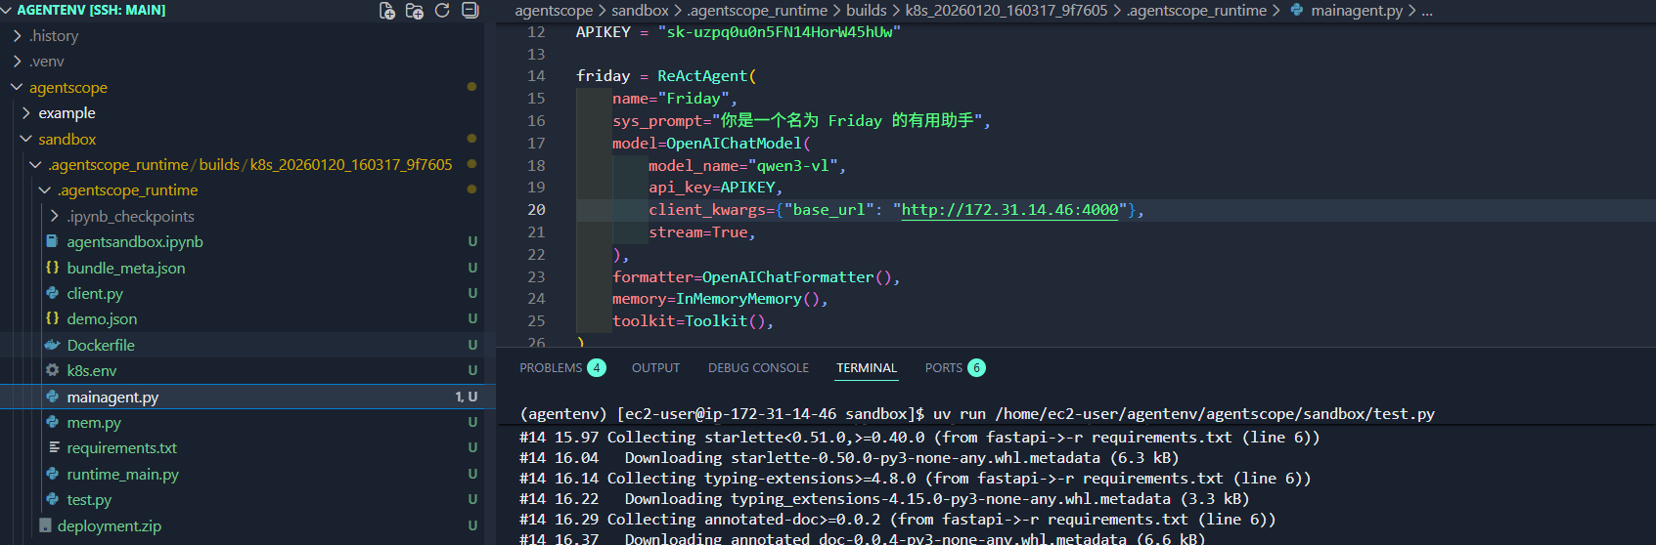The height and width of the screenshot is (545, 1656).
Task: Click the Docker whale icon beside Dockerfile
Action: pos(53,345)
